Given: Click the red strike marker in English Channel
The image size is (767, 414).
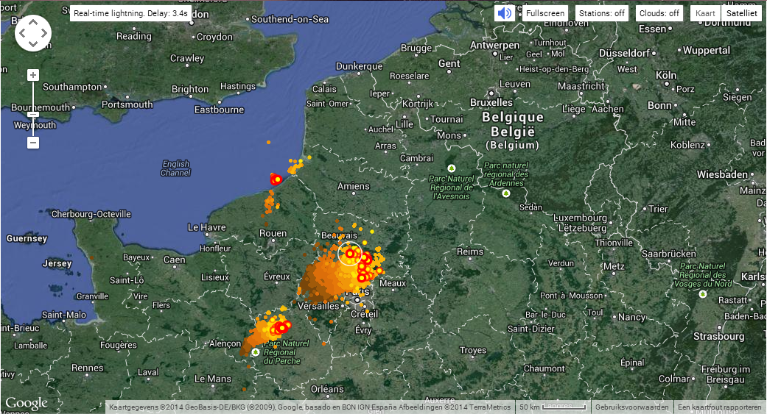Looking at the screenshot, I should [276, 179].
